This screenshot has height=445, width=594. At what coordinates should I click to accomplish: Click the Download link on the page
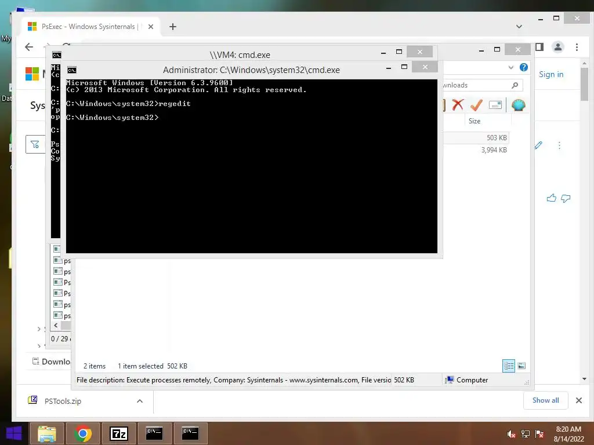(52, 362)
